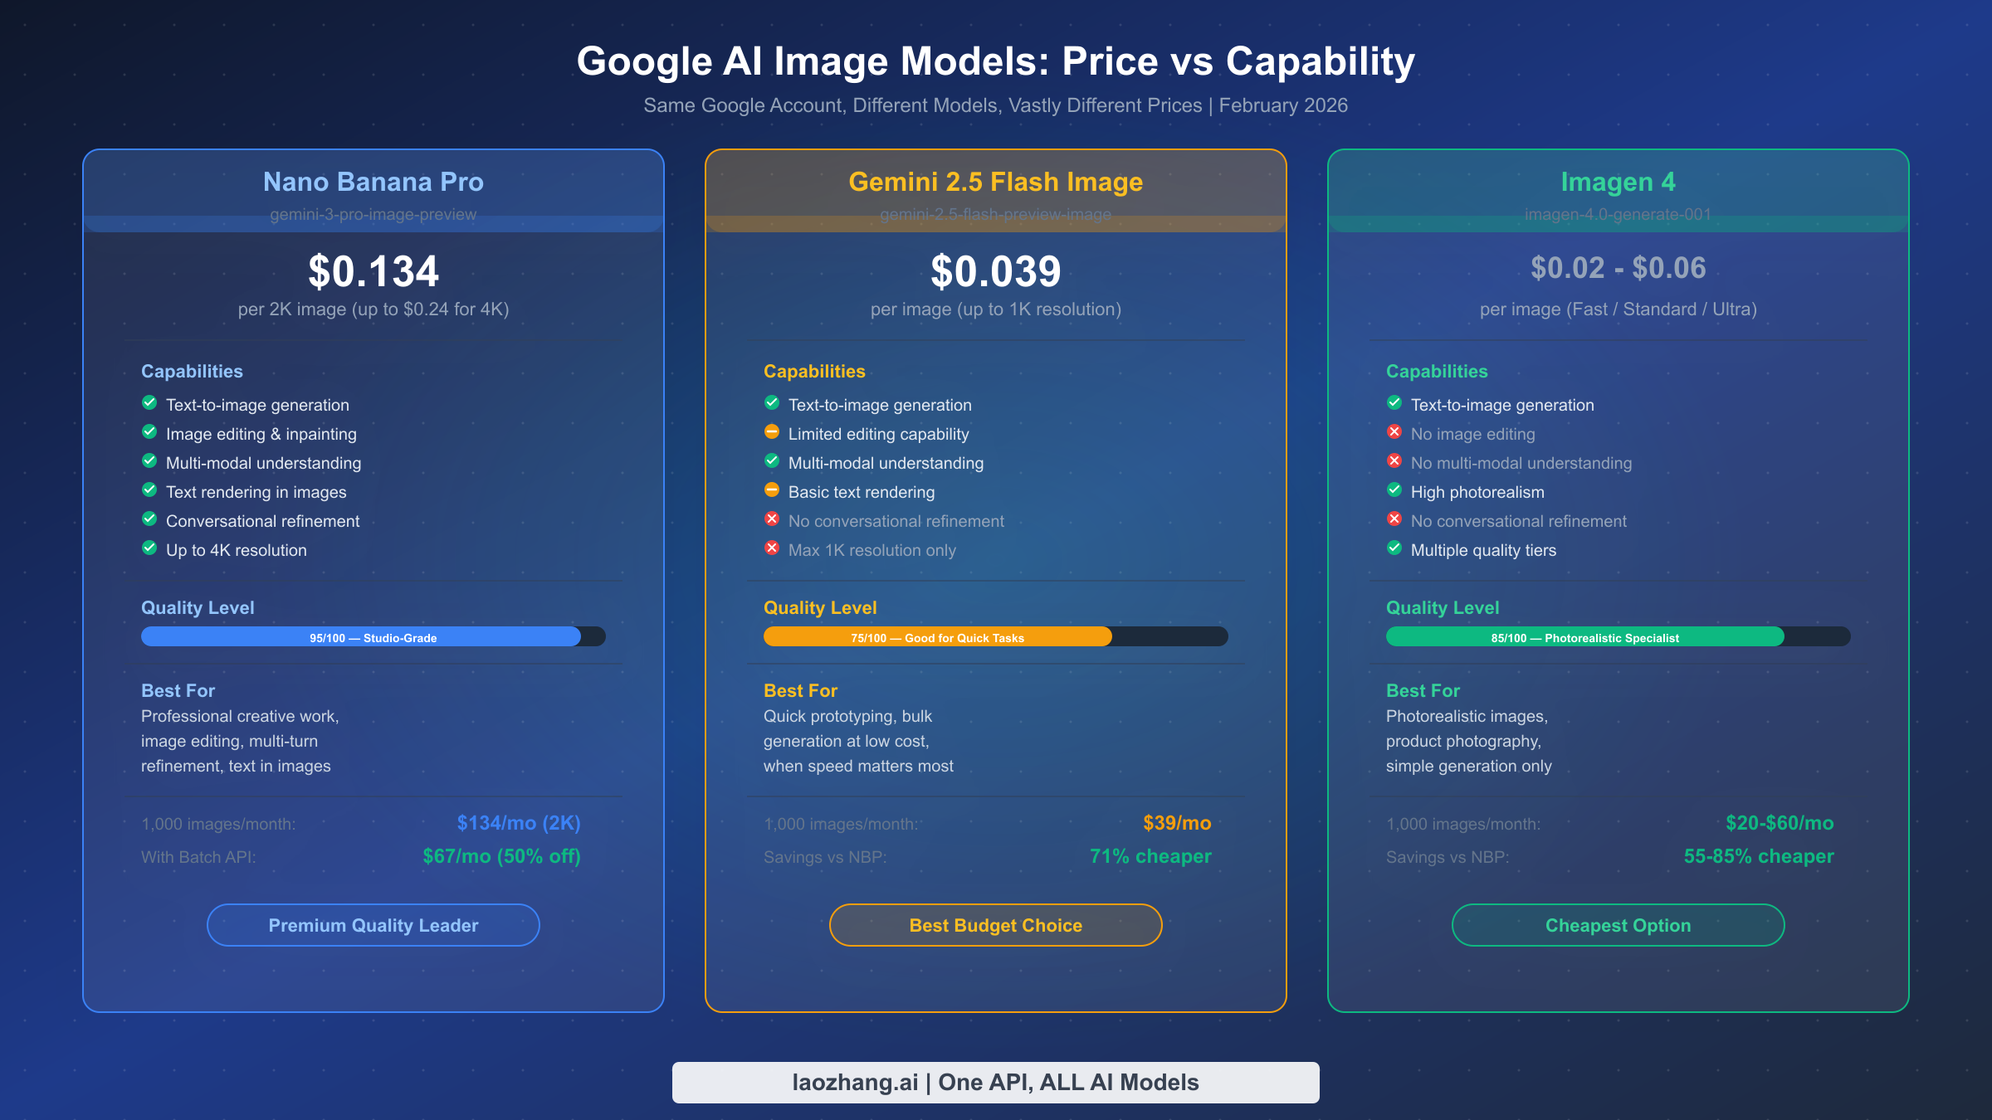Toggle the check beside Conversational refinement
Image resolution: width=1992 pixels, height=1120 pixels.
click(x=149, y=519)
